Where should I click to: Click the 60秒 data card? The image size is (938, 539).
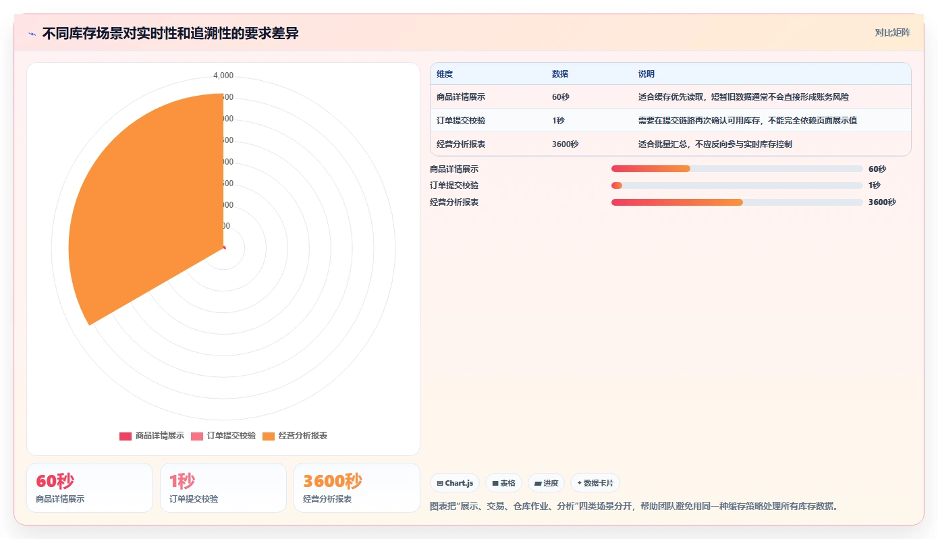90,488
